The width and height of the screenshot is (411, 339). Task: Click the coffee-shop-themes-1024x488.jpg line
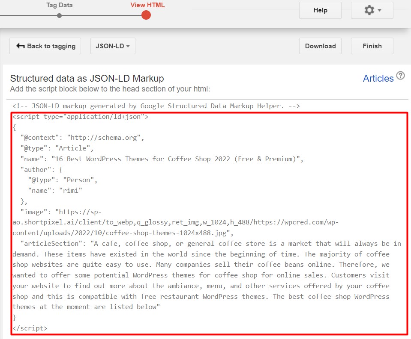(x=123, y=233)
